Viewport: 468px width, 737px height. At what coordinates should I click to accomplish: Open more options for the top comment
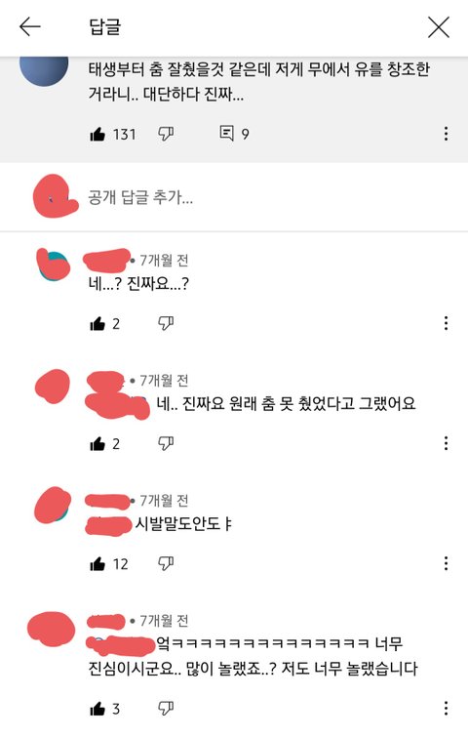pyautogui.click(x=446, y=134)
